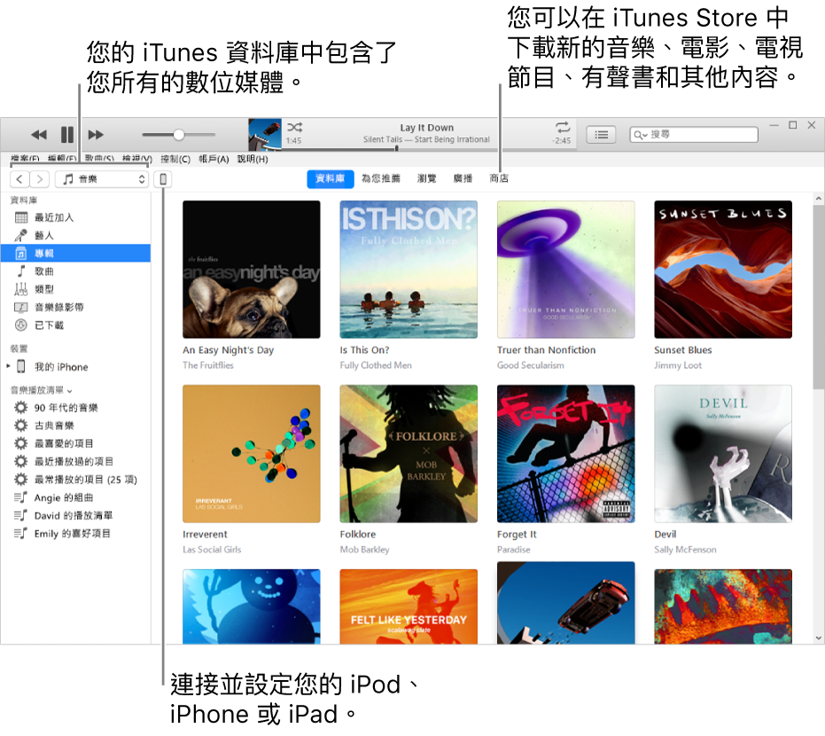Click the now playing album artwork
This screenshot has height=736, width=825.
coord(265,135)
